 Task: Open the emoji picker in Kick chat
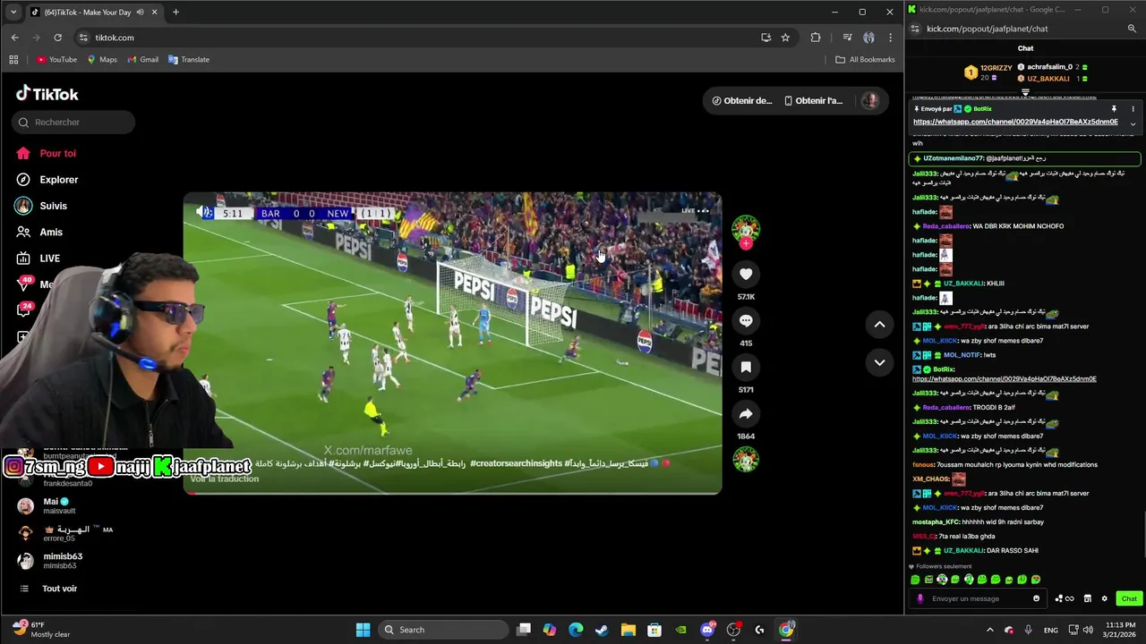pyautogui.click(x=1037, y=598)
